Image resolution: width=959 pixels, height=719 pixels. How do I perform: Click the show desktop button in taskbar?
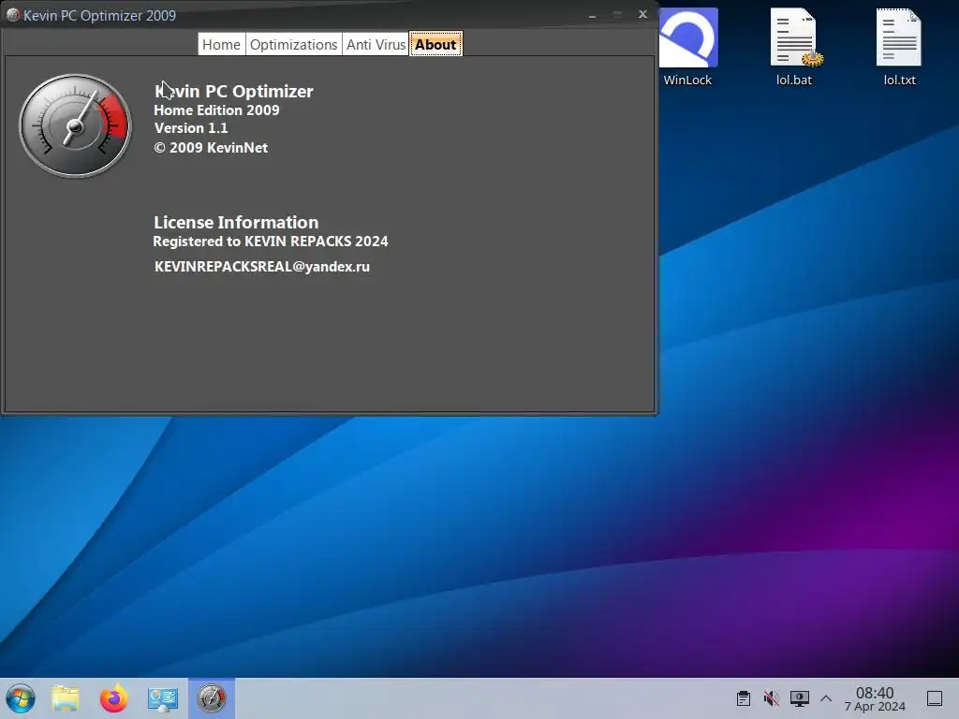tap(935, 698)
